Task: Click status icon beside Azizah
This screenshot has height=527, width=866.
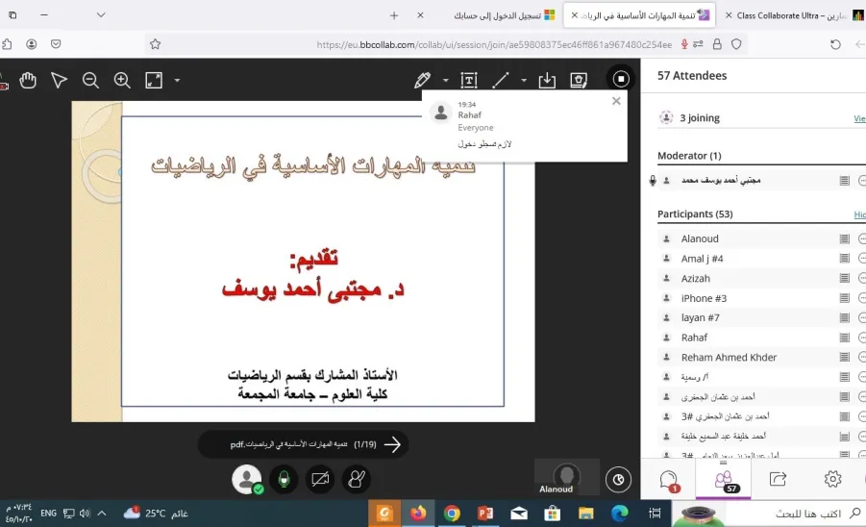Action: (844, 279)
